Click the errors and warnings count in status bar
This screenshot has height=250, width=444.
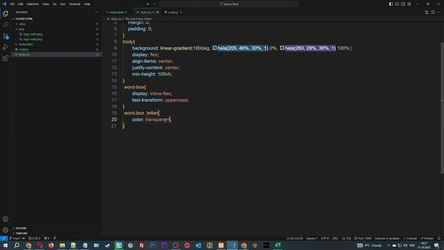[34, 238]
